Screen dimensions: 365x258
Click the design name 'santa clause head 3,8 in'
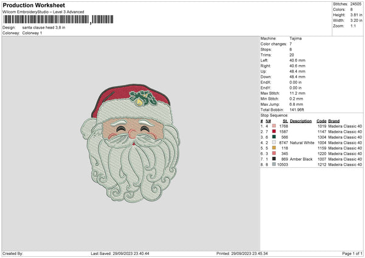[x=44, y=27]
